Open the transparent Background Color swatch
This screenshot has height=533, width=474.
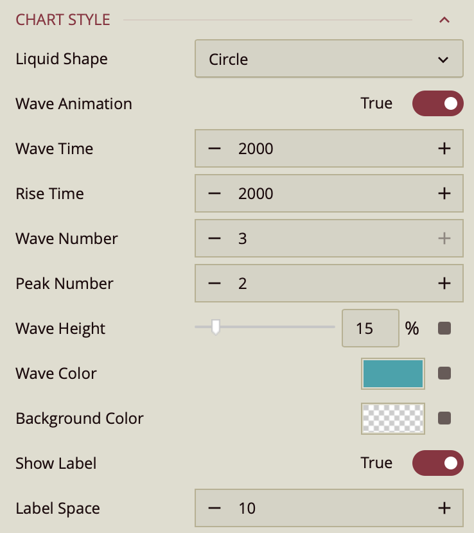pos(393,419)
